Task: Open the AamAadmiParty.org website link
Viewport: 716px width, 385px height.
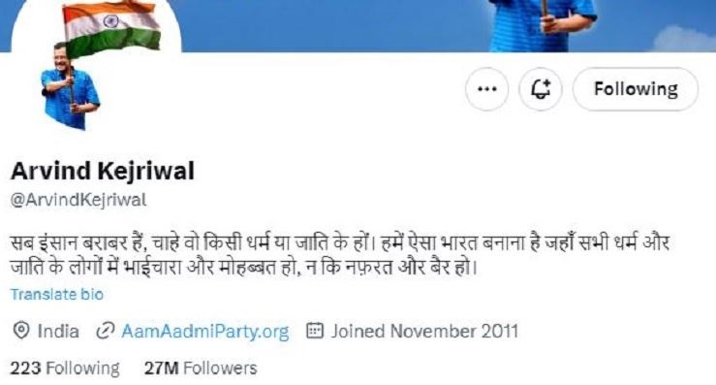Action: [205, 331]
